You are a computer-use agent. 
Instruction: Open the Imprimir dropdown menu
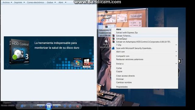click(x=19, y=2)
